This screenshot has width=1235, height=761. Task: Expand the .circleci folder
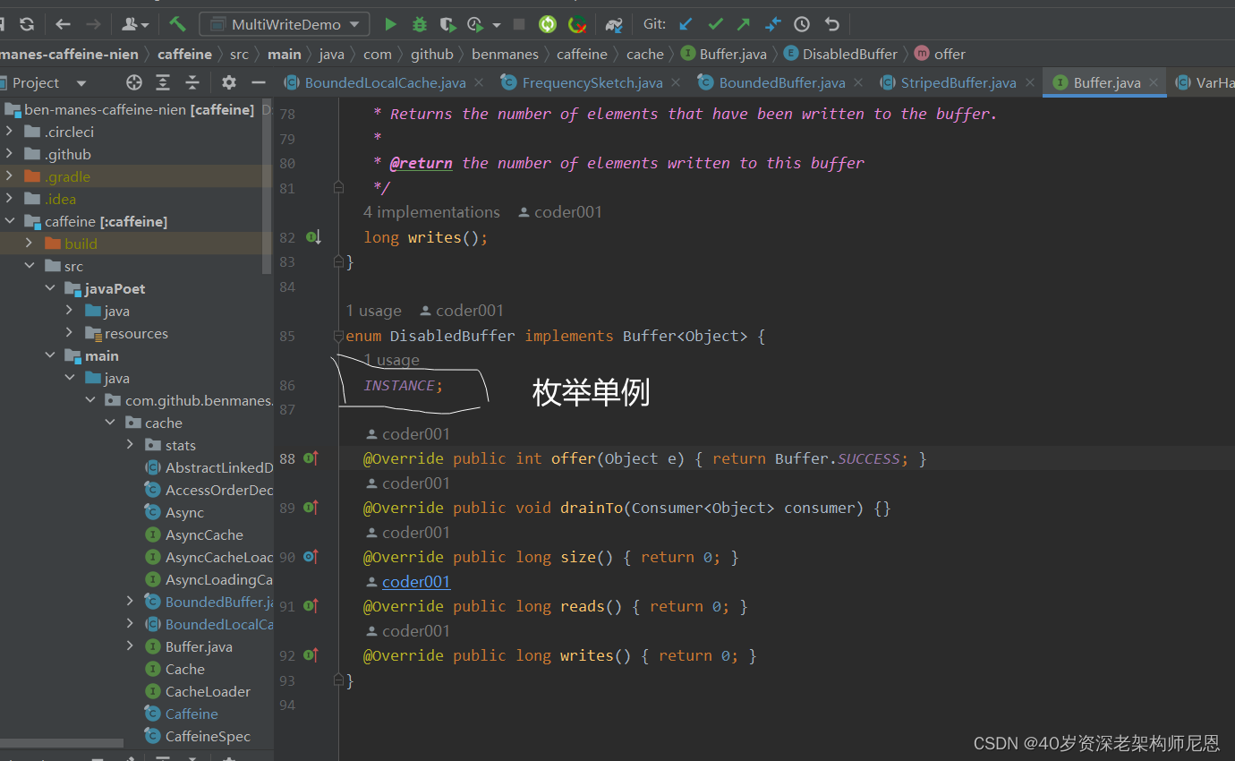[9, 132]
